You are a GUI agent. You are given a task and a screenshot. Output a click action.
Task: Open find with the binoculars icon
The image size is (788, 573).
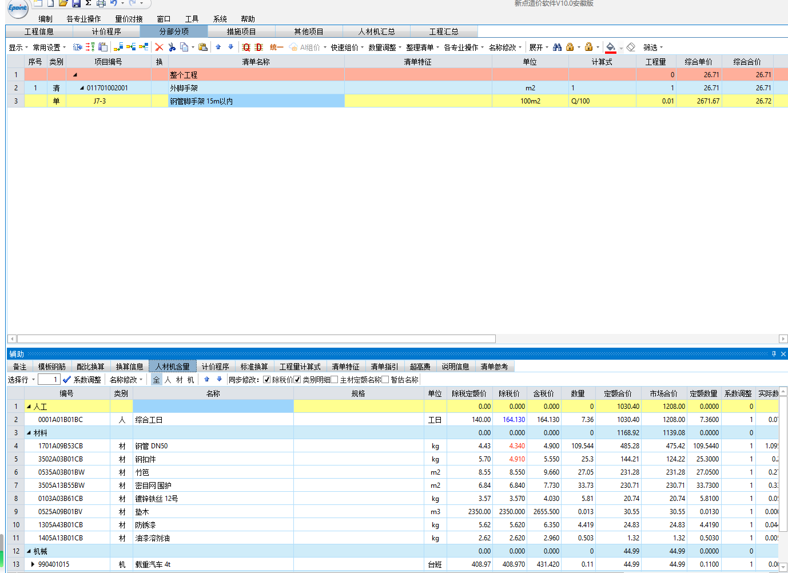point(557,47)
